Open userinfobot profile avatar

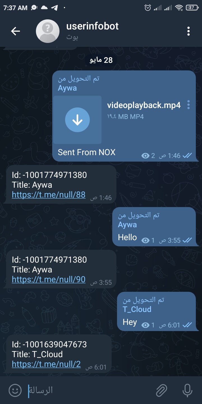click(x=48, y=31)
